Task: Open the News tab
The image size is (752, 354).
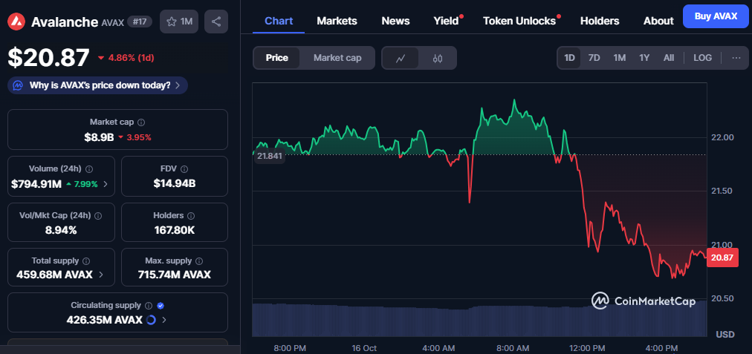Action: pos(395,21)
